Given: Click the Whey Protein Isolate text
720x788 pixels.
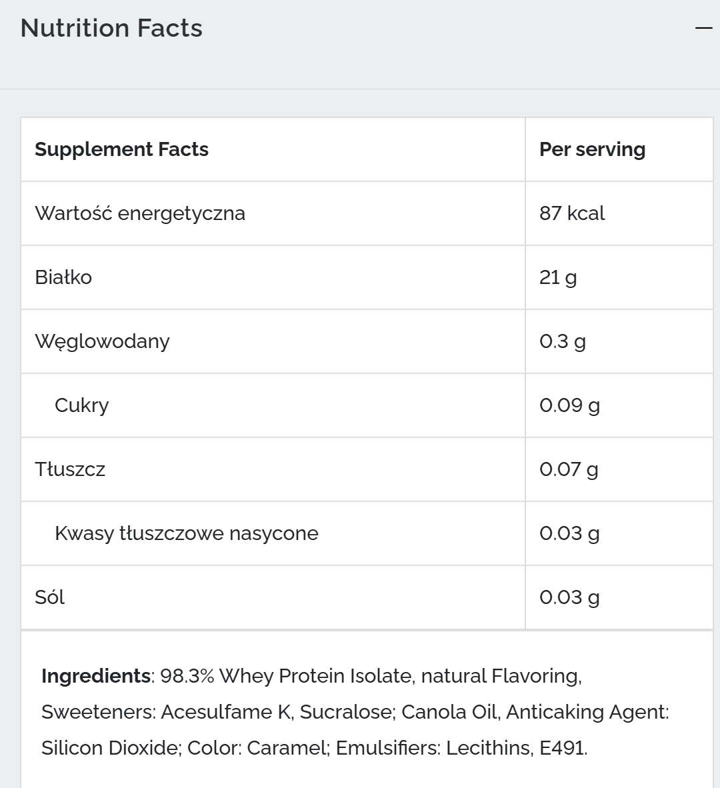Looking at the screenshot, I should (315, 676).
